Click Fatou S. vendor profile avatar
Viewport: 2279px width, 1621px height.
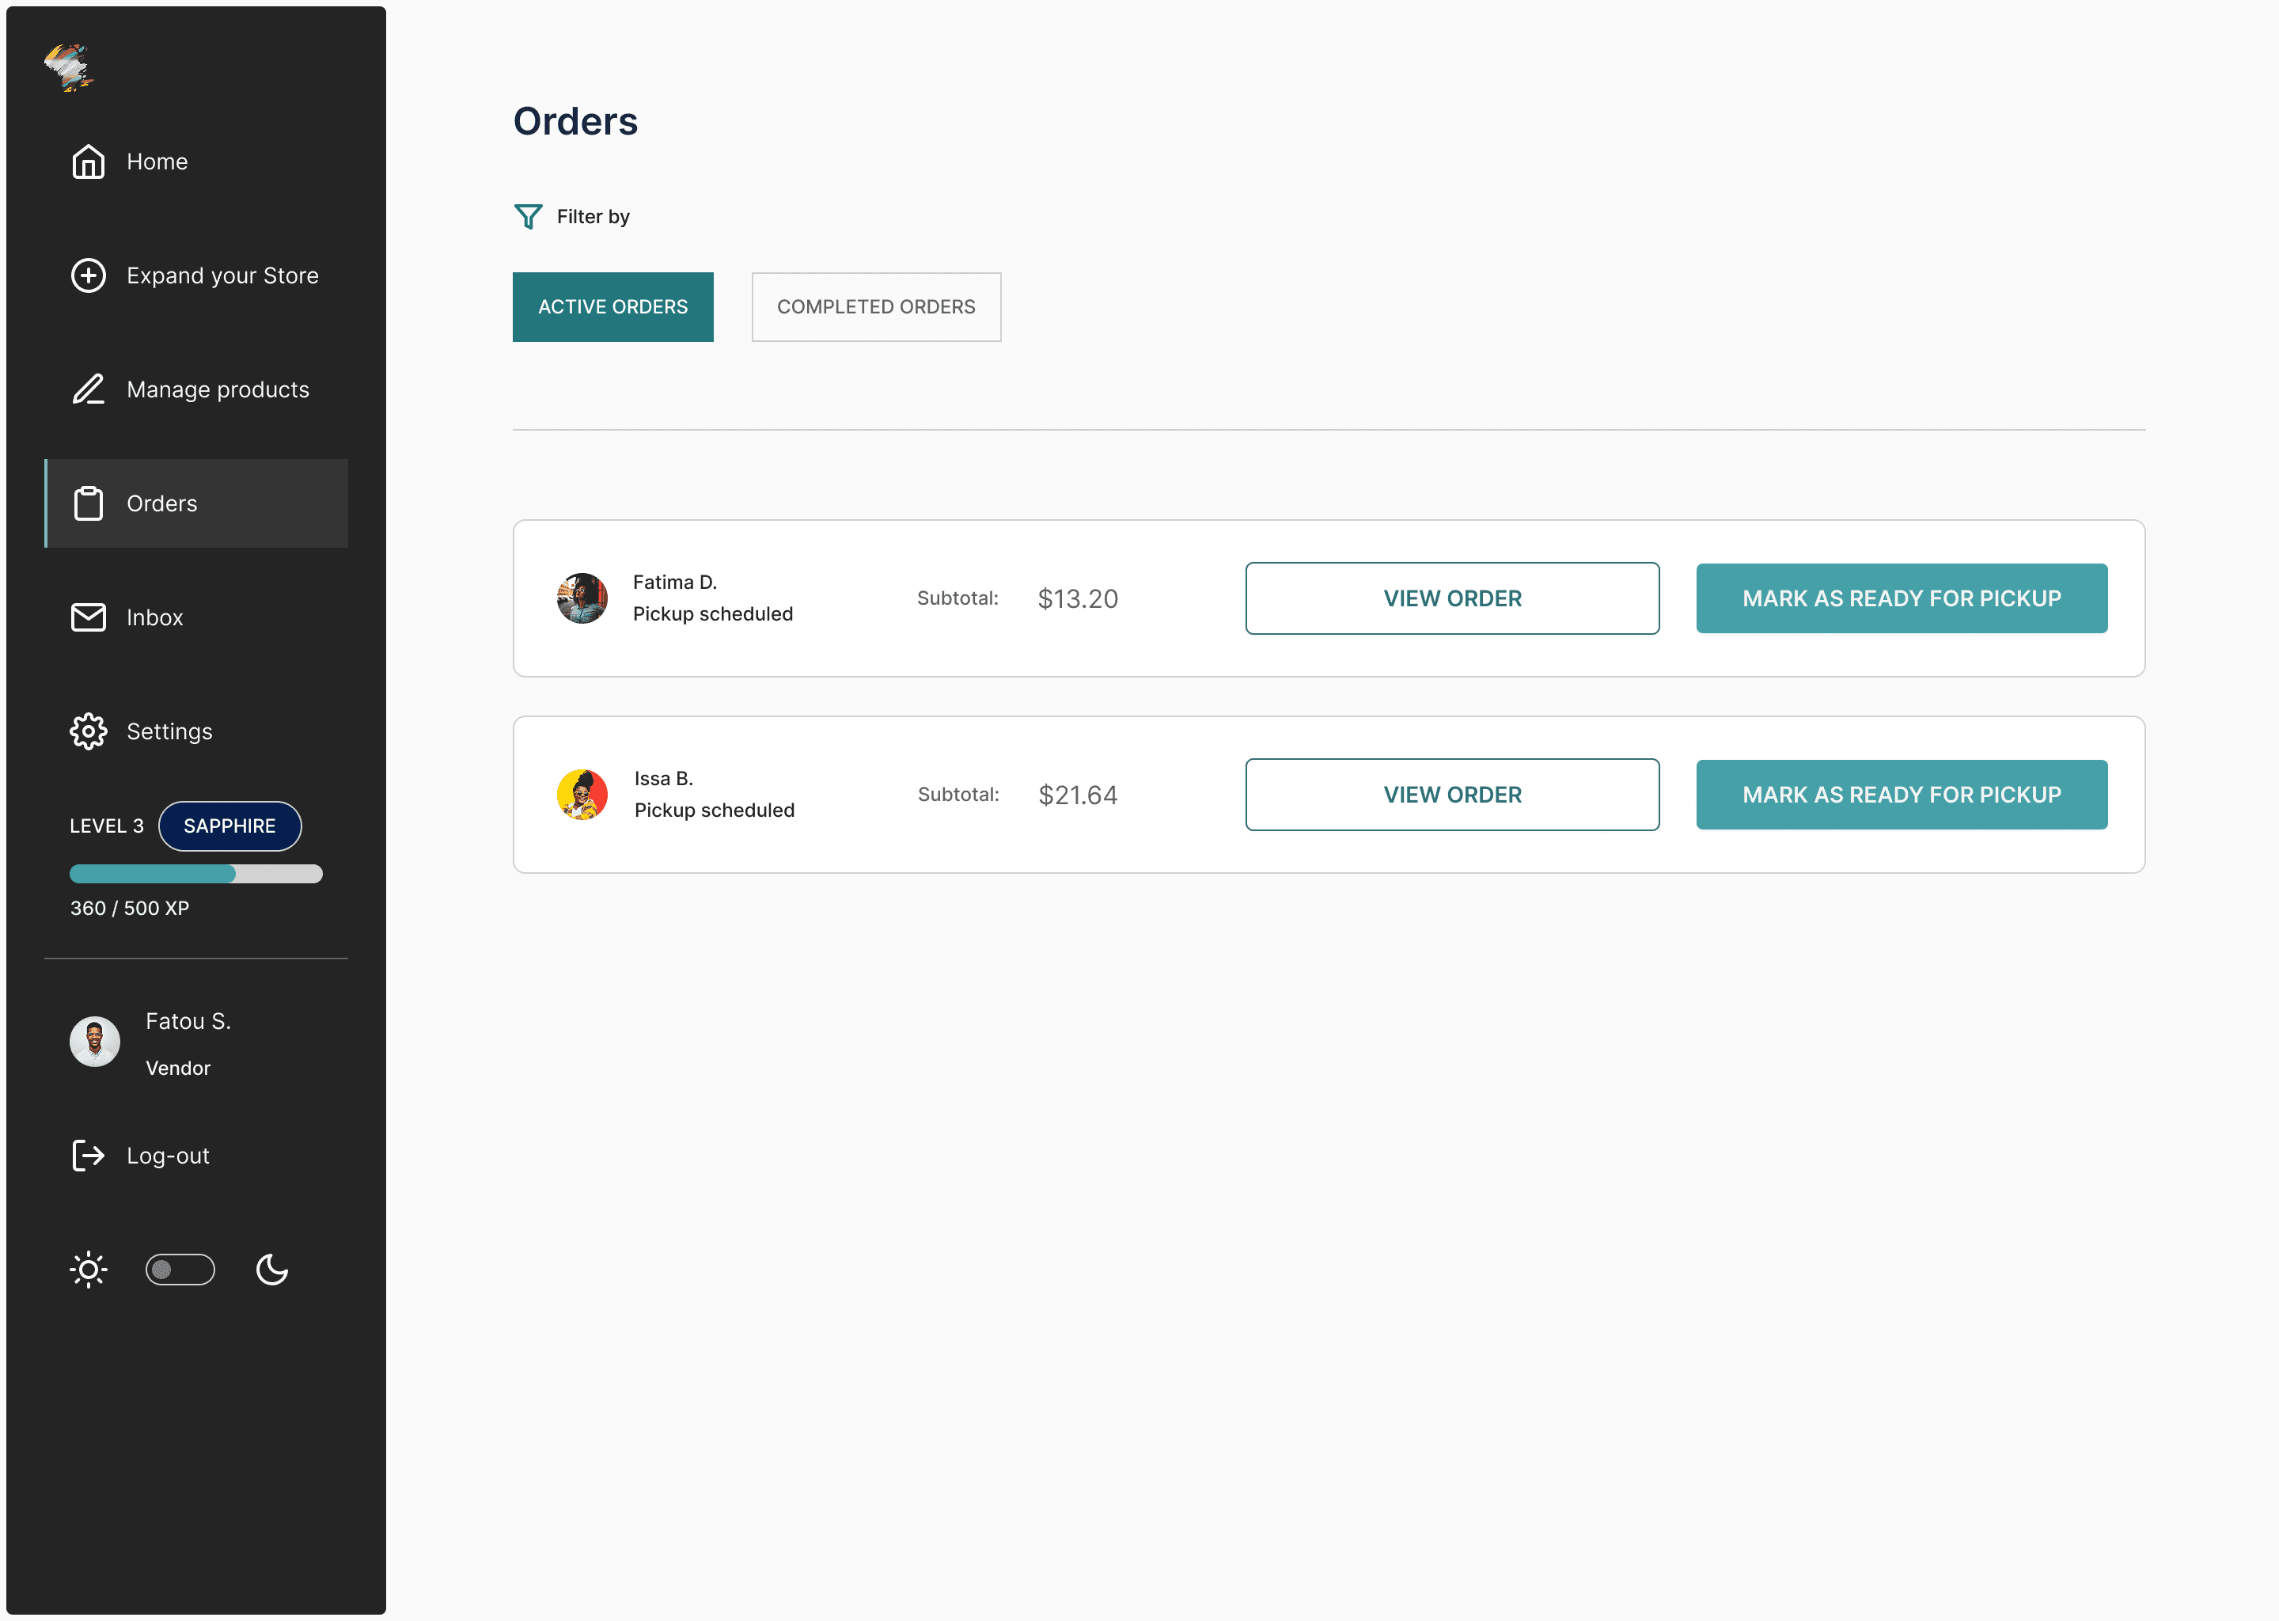(x=95, y=1041)
